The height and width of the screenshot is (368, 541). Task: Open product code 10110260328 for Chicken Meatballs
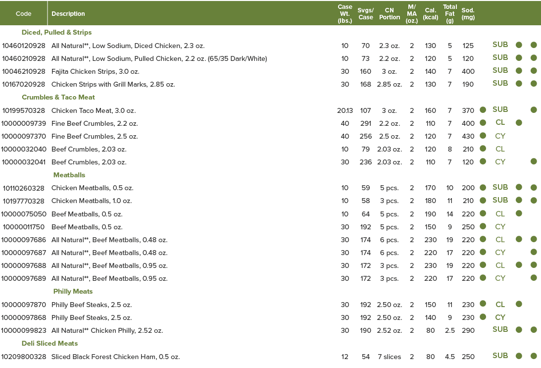(x=23, y=188)
